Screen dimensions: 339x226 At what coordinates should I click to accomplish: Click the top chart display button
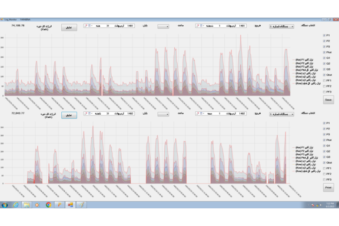[69, 28]
